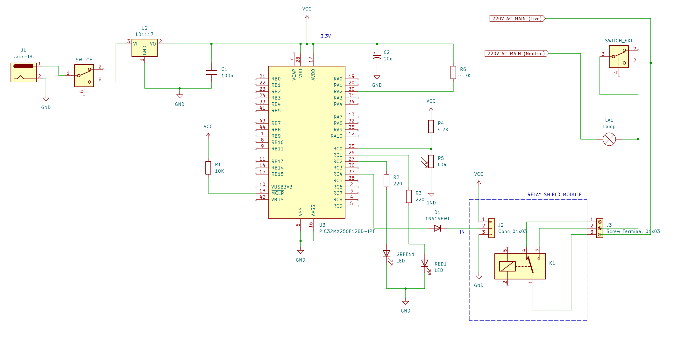The width and height of the screenshot is (688, 337).
Task: Select the 220V AC MAIN (Neutral) label
Action: point(517,53)
